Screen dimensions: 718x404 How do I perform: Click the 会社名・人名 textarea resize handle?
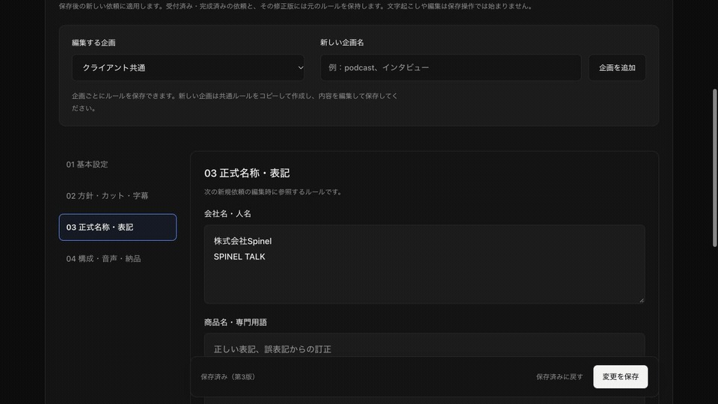pos(642,300)
